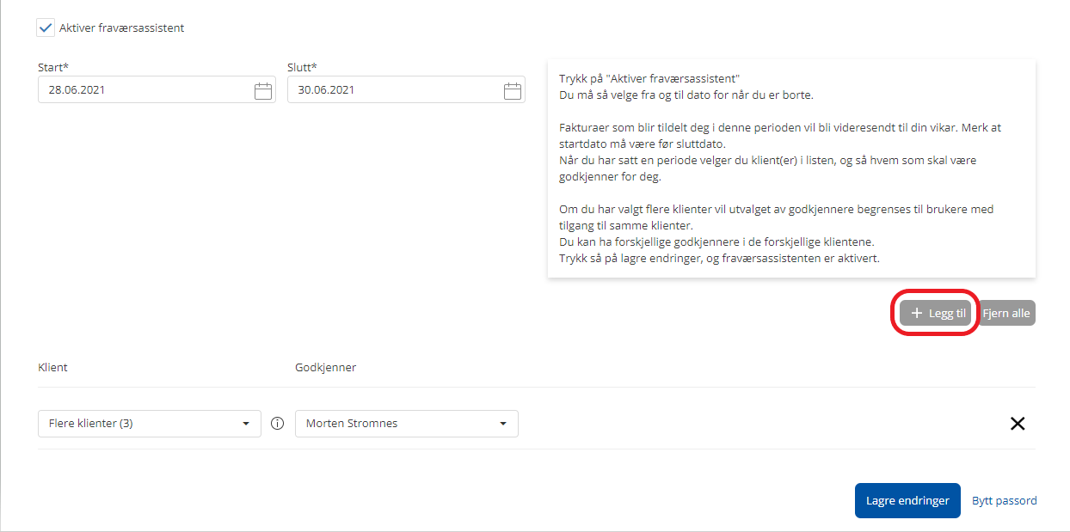
Task: Click the plus icon on Legg til
Action: (x=916, y=314)
